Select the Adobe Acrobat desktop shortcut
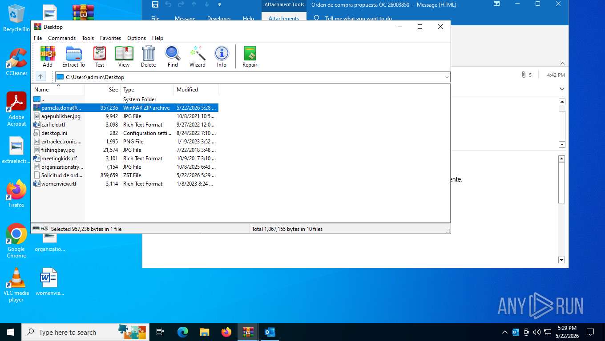This screenshot has width=605, height=341. pos(16,109)
